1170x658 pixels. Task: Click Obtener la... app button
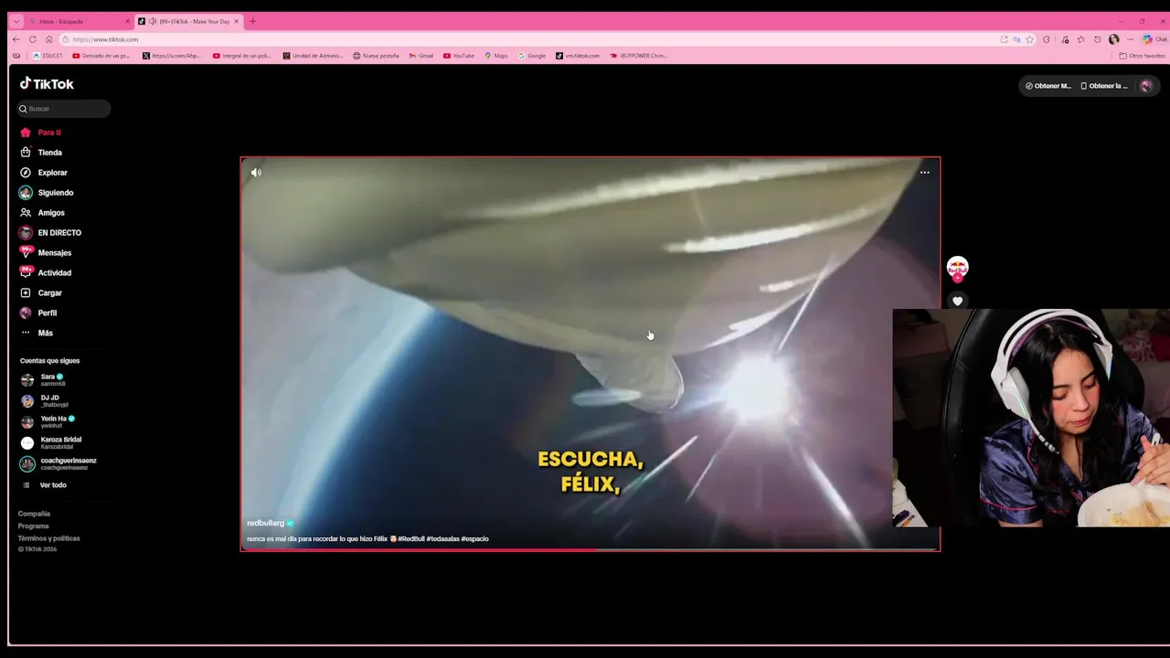1104,86
